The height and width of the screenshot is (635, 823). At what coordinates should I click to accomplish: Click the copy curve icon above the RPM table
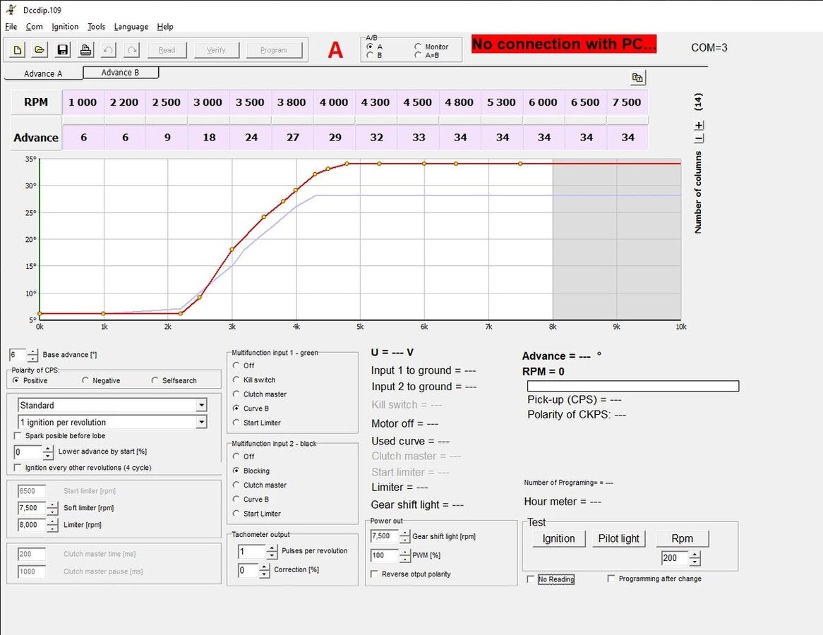(x=637, y=76)
